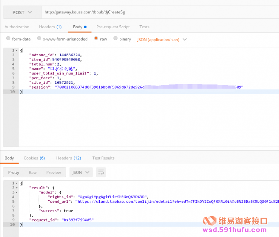The image size is (279, 237).
Task: Open response Headers (12) tab
Action: (x=69, y=158)
